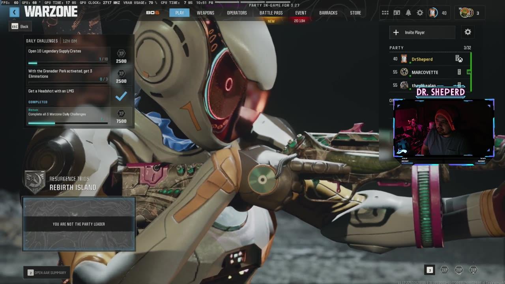Viewport: 505px width, 284px height.
Task: Click the NEW badge under Battle Pass
Action: (x=271, y=21)
